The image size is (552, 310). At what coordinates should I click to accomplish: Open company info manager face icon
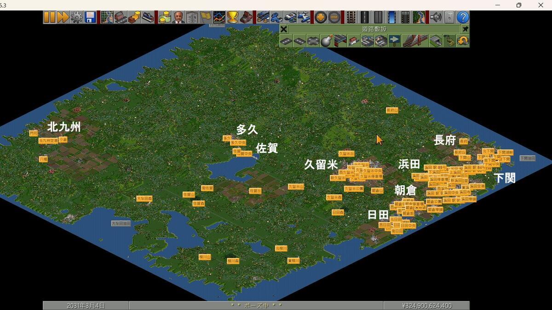tap(178, 17)
